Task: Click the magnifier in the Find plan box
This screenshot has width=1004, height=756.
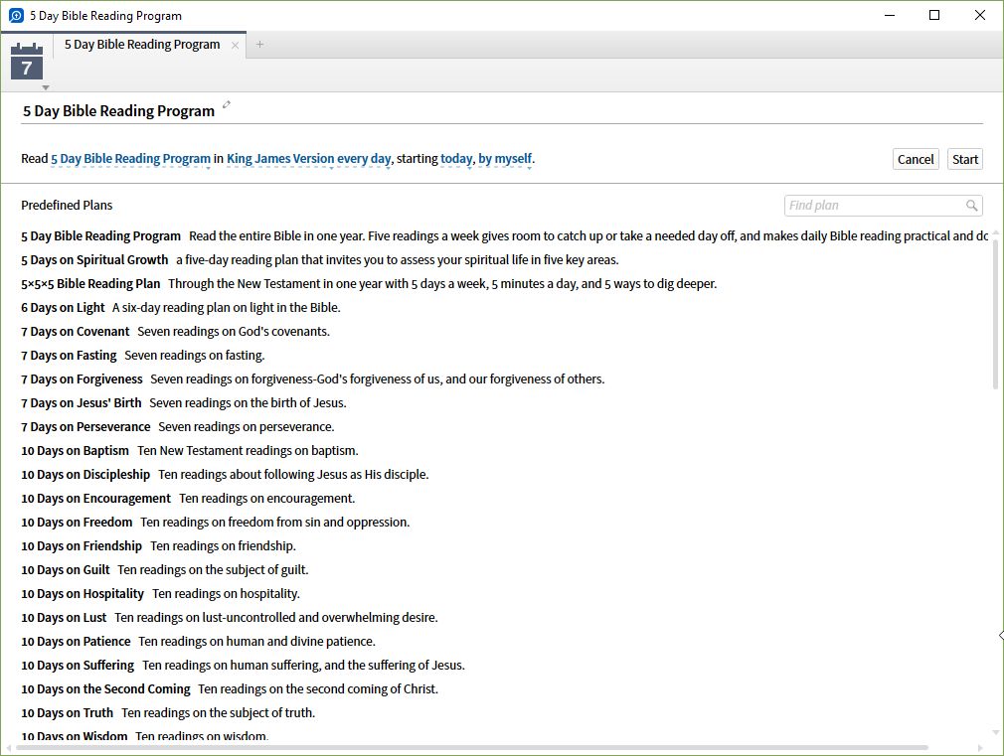Action: [972, 205]
